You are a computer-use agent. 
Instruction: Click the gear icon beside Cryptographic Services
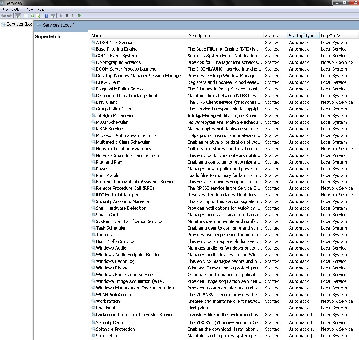(93, 62)
